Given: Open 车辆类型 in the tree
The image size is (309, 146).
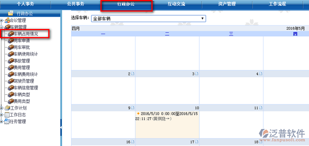Looking at the screenshot, I should (22, 94).
